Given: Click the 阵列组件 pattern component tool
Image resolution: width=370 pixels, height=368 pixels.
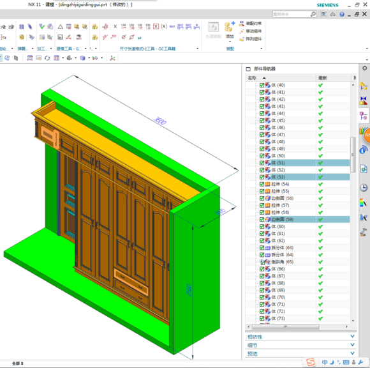Looking at the screenshot, I should point(250,39).
